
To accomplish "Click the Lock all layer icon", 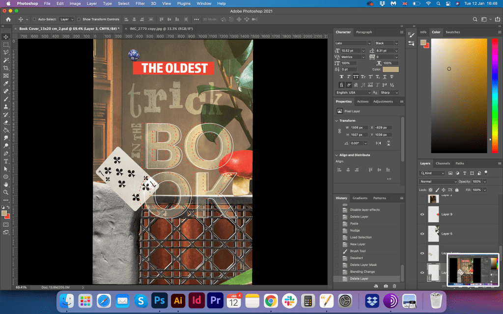I will tap(456, 189).
